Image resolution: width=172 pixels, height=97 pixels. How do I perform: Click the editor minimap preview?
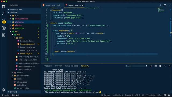pos(161,10)
